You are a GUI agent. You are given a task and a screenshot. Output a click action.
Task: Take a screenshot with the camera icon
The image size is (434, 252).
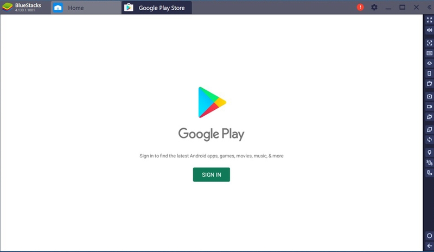(x=429, y=96)
